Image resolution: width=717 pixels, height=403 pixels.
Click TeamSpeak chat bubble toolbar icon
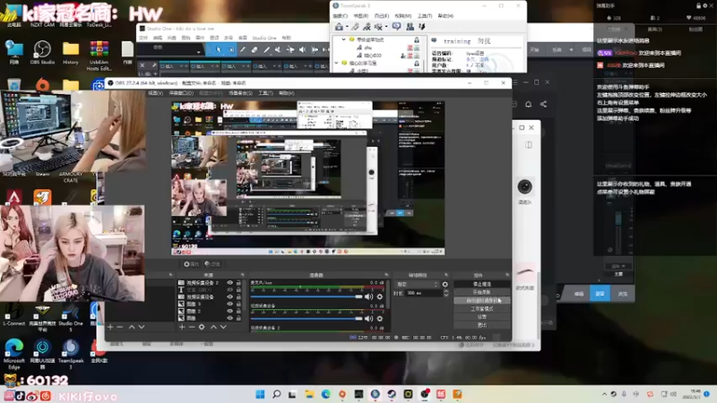tap(396, 27)
